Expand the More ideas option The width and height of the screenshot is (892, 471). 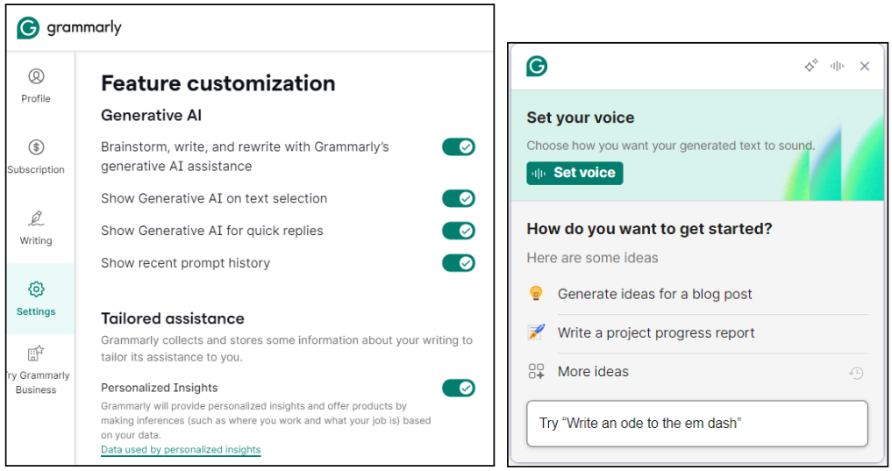(593, 372)
